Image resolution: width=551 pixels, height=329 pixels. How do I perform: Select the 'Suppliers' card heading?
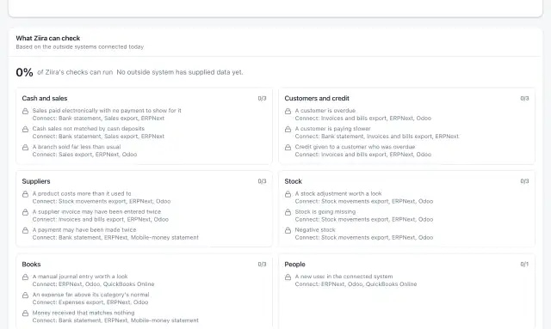[x=36, y=181]
